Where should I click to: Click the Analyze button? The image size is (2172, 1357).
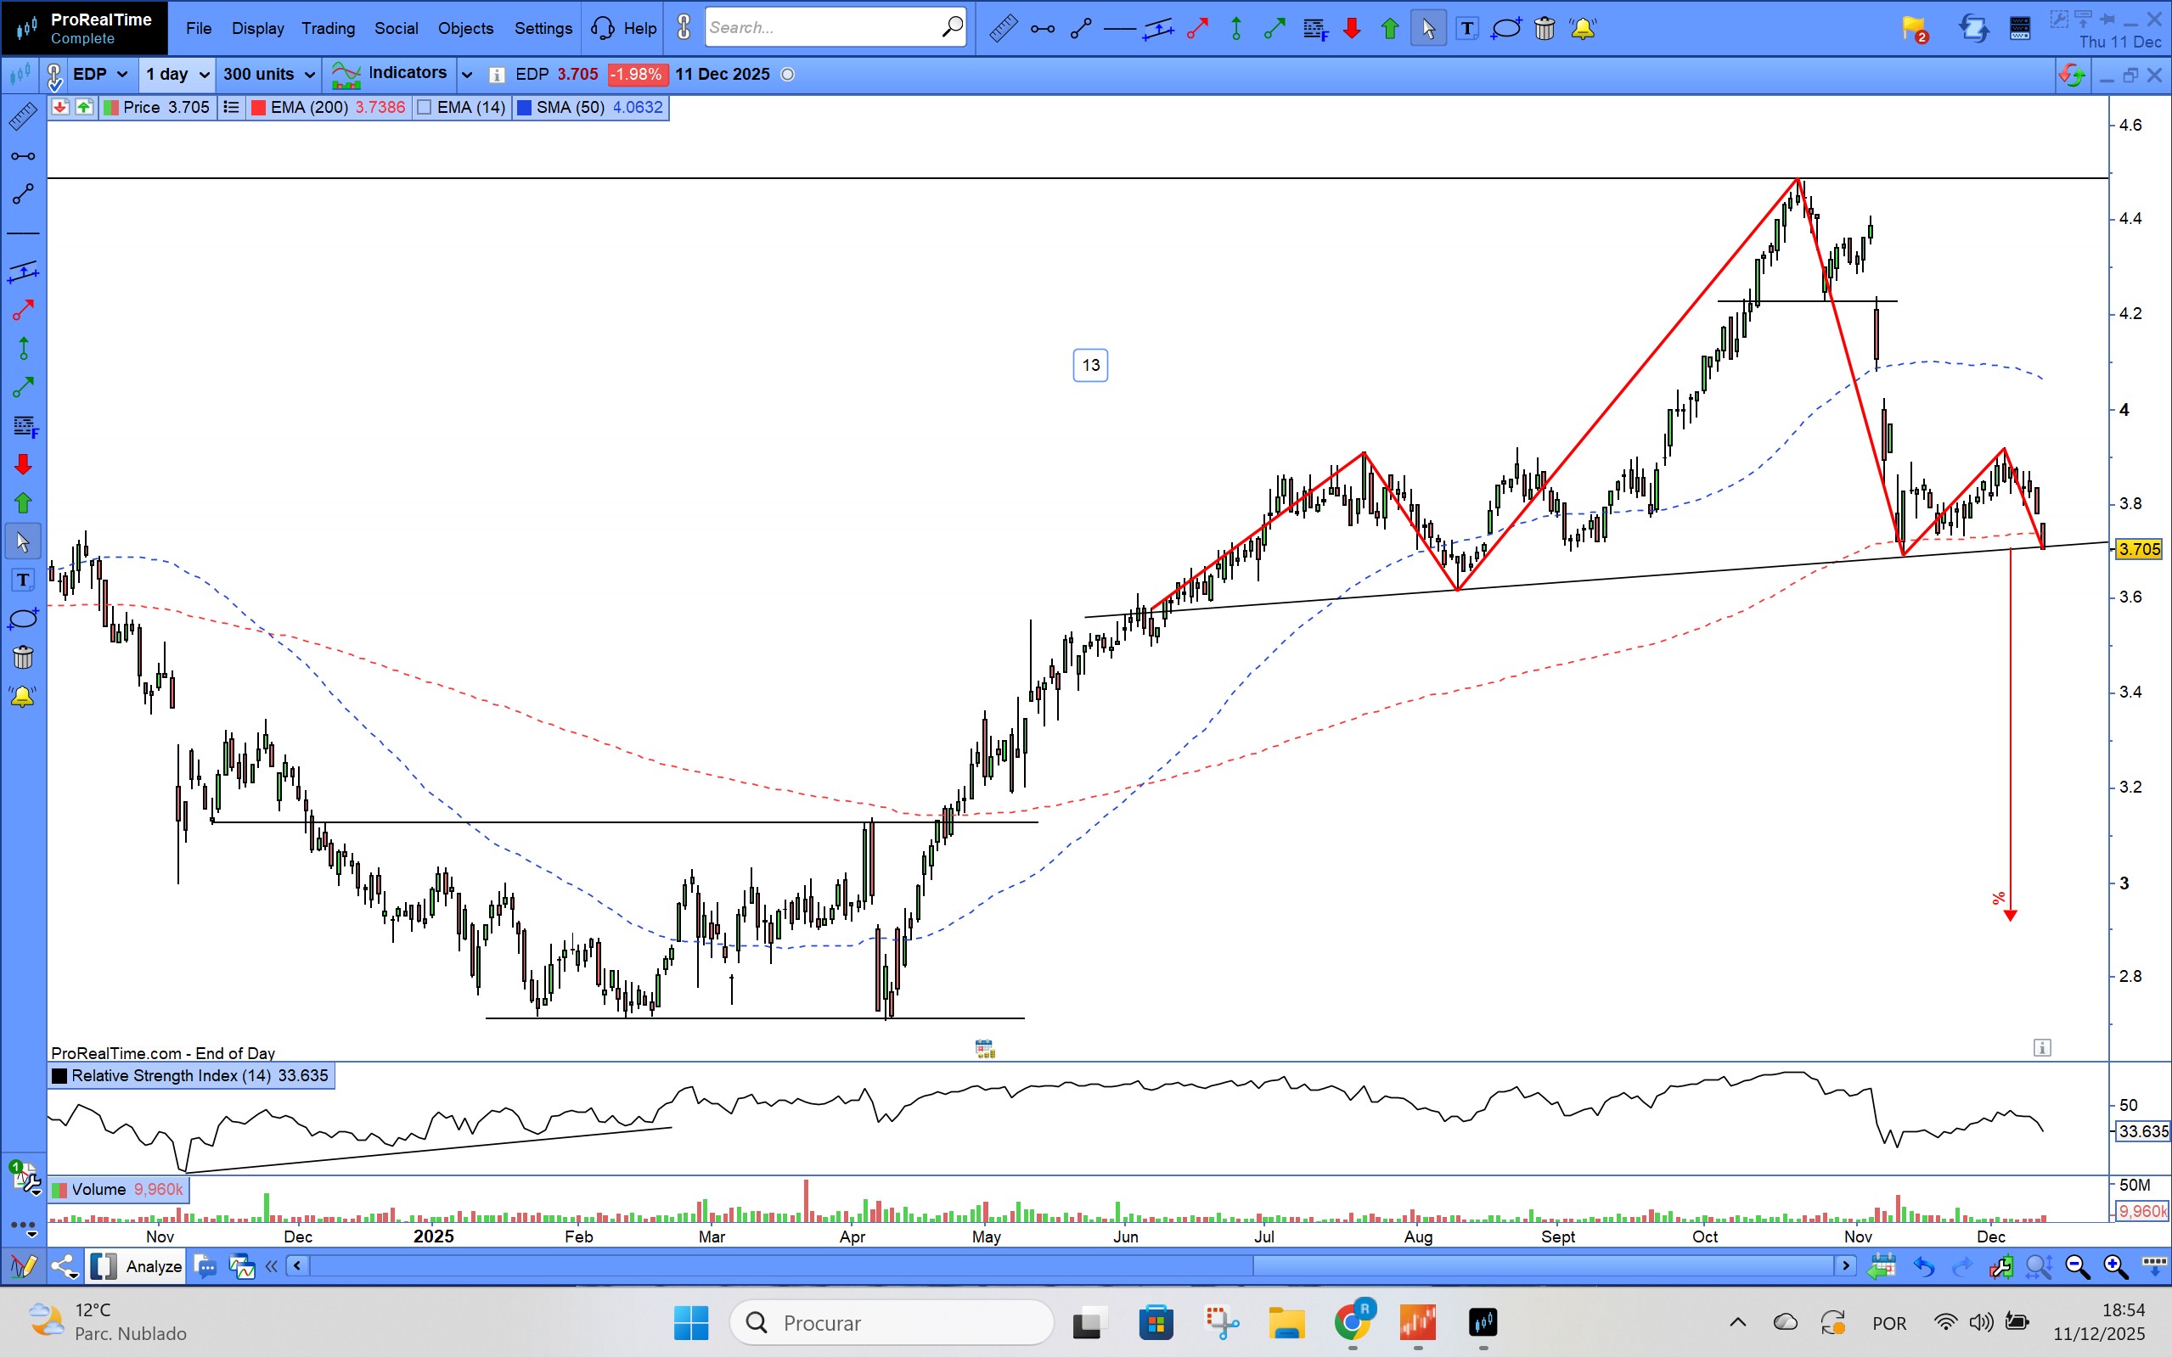154,1266
